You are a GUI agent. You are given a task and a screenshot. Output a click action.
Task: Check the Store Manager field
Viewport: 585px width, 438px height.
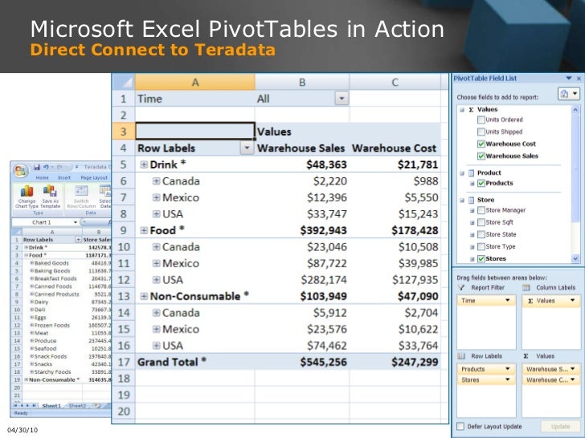point(481,210)
